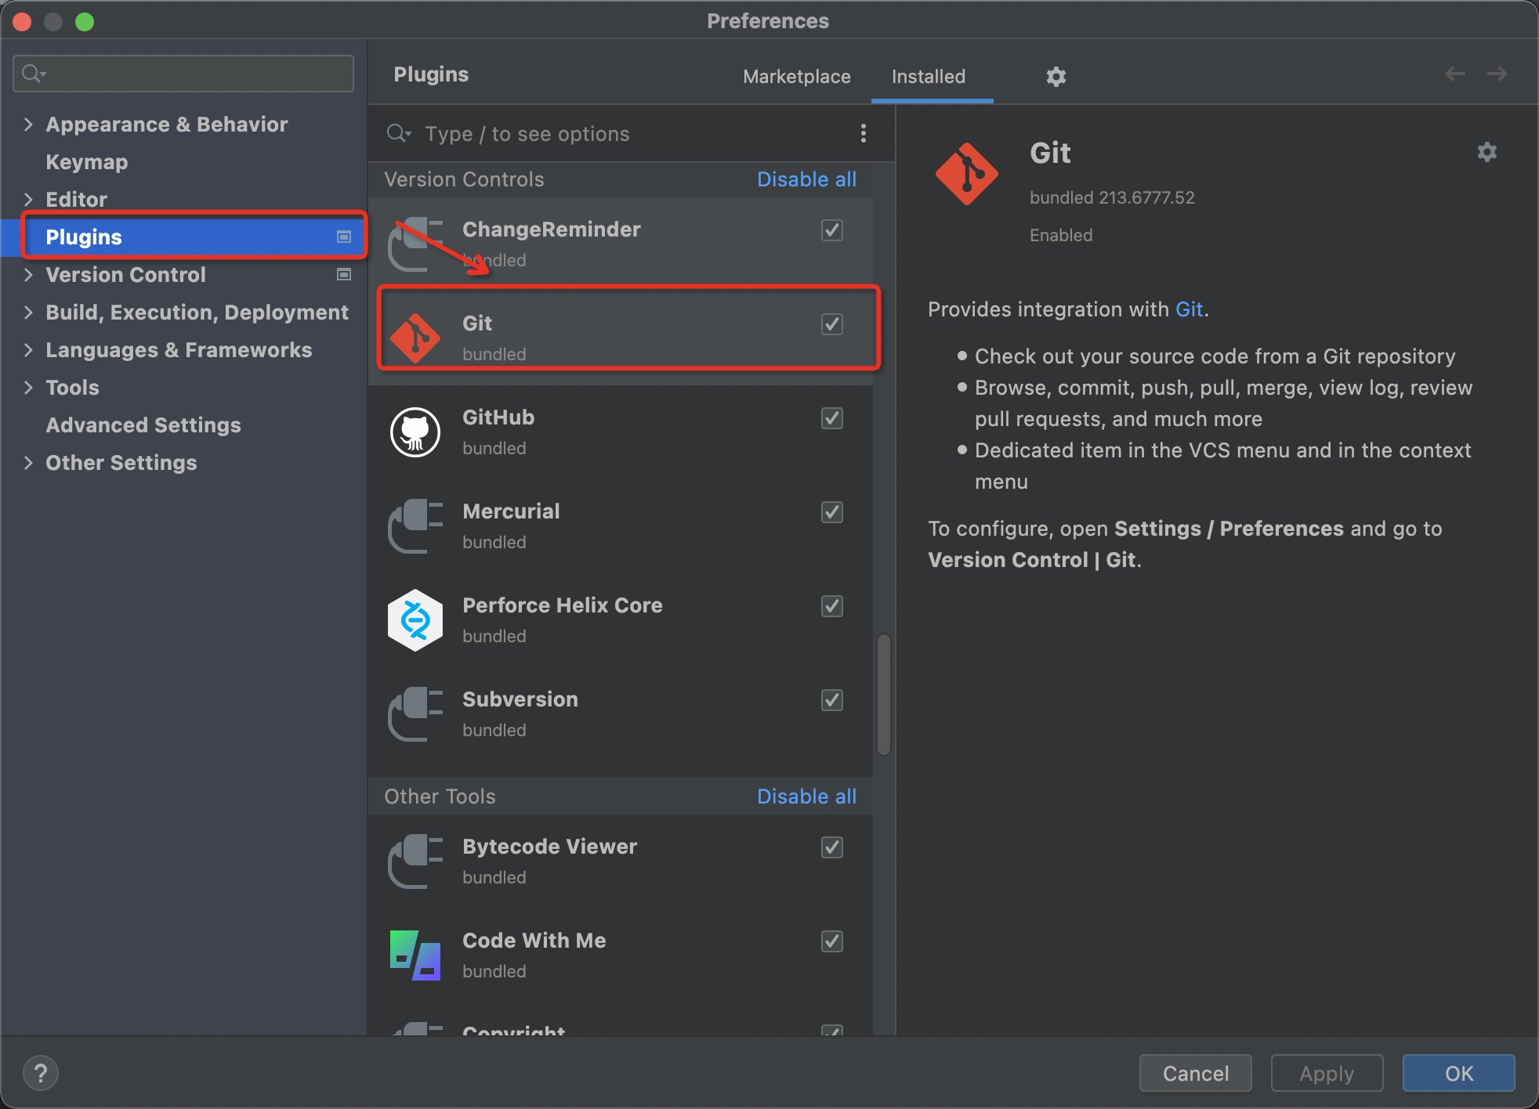Viewport: 1539px width, 1109px height.
Task: Confirm with the OK button
Action: tap(1458, 1073)
